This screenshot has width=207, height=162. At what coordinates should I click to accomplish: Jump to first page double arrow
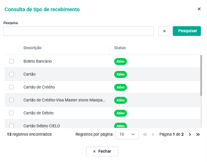pos(145,134)
